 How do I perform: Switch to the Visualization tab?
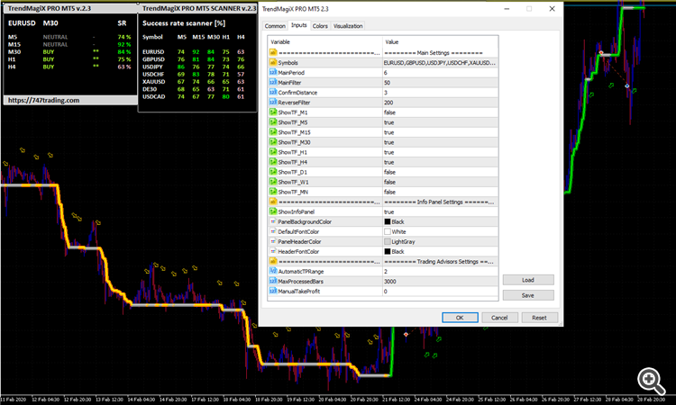[x=348, y=26]
